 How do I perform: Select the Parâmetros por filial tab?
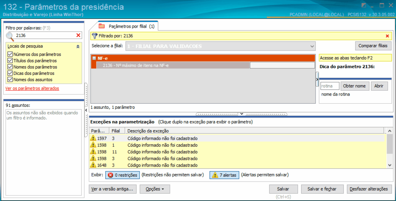pyautogui.click(x=128, y=26)
